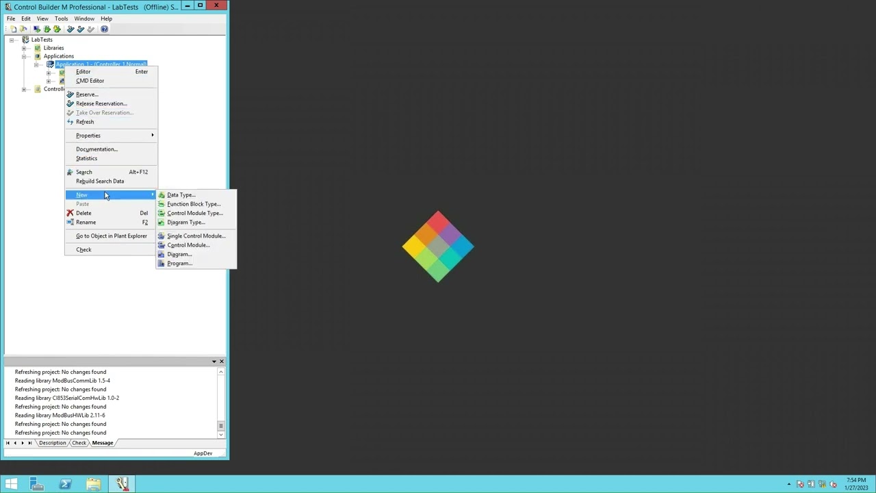Screen dimensions: 876x493
Task: Click the network tray icon with warning
Action: click(x=822, y=485)
